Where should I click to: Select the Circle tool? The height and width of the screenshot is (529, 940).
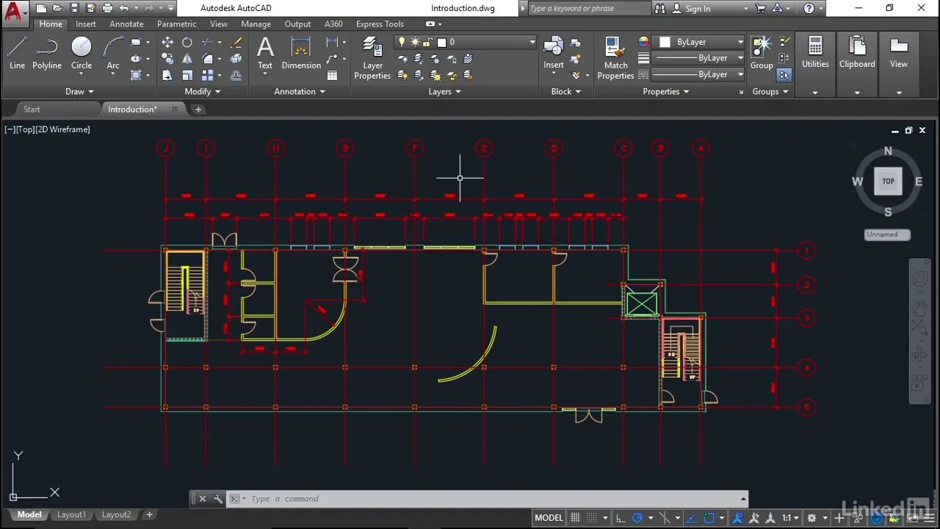tap(82, 53)
